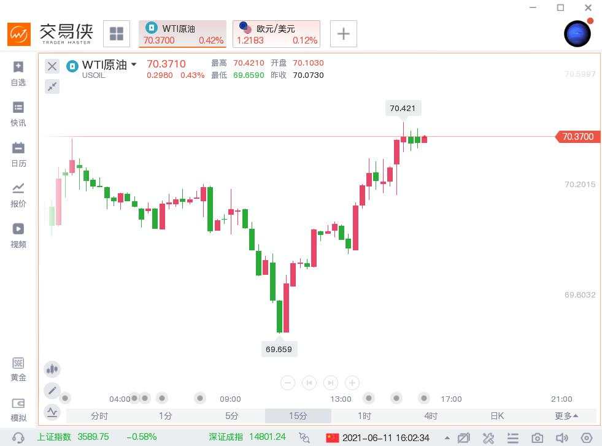Select 日K timeframe
Image resolution: width=602 pixels, height=446 pixels.
point(497,416)
